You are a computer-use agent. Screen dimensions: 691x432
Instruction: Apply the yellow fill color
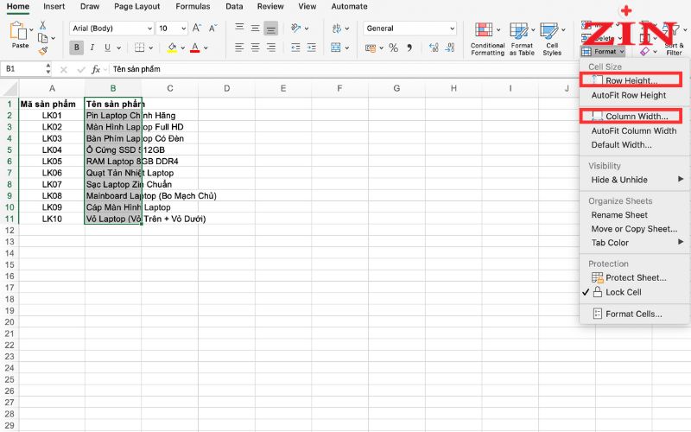[172, 48]
